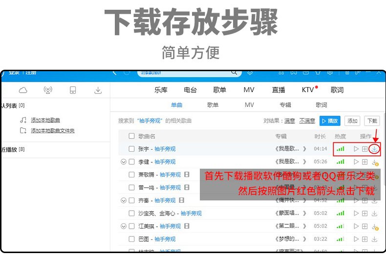Open the 专辑 search results tab
Image resolution: width=386 pixels, height=256 pixels.
(285, 105)
